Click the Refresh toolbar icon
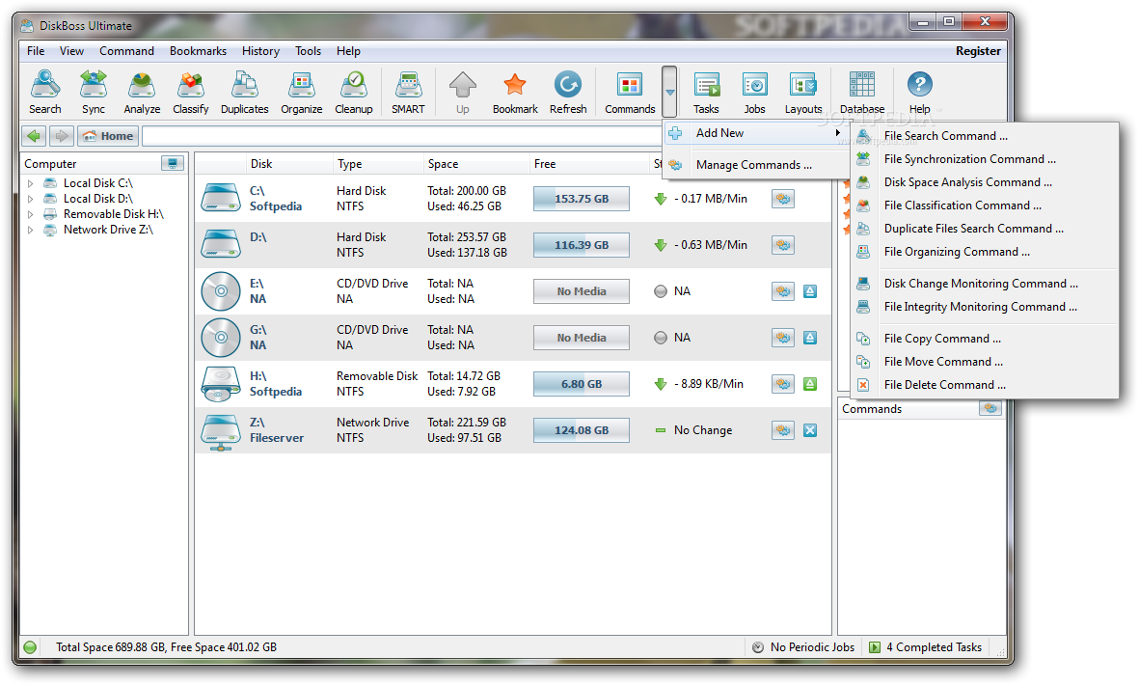Viewport: 1139px width, 685px height. [568, 93]
